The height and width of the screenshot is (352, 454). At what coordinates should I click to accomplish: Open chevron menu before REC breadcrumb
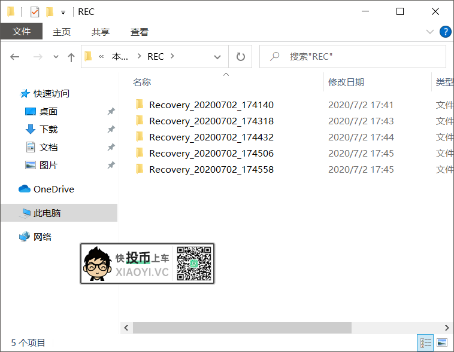[140, 56]
